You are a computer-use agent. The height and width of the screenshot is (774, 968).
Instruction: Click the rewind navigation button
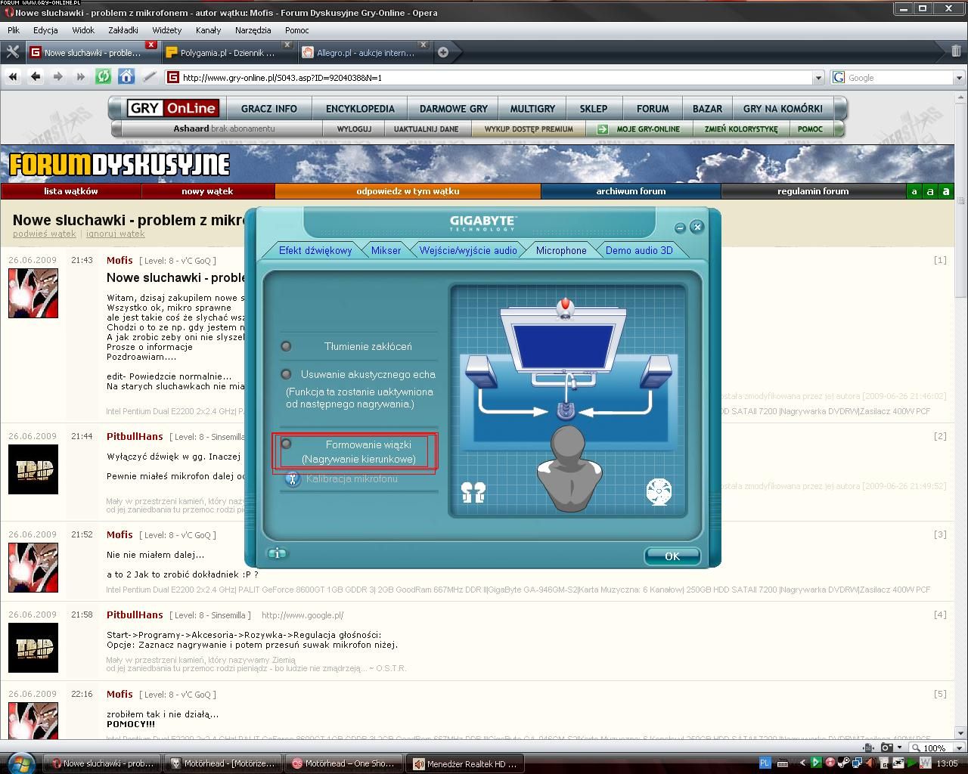13,77
